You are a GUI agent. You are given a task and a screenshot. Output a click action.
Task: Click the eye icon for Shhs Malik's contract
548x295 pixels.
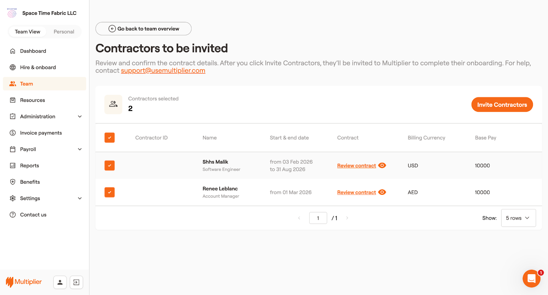382,165
